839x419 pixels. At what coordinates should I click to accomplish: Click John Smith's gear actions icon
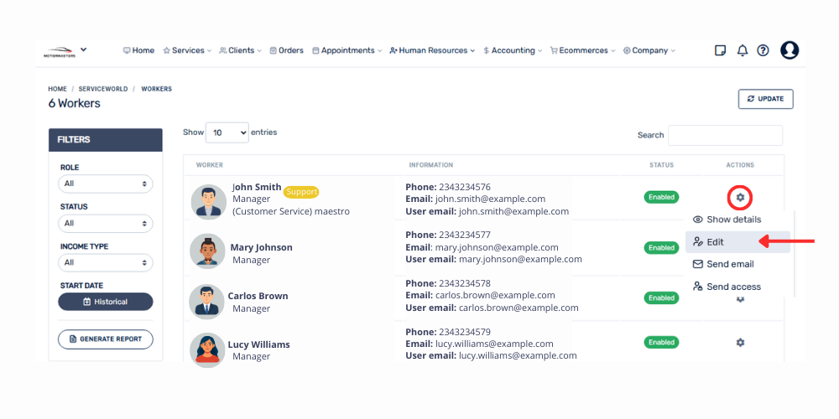coord(740,198)
